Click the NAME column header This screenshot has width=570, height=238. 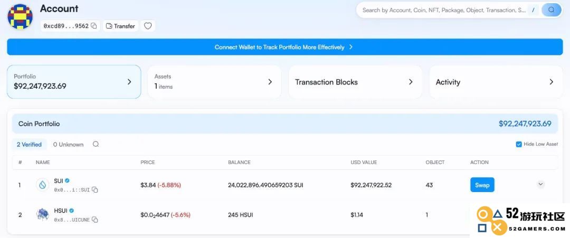(43, 162)
